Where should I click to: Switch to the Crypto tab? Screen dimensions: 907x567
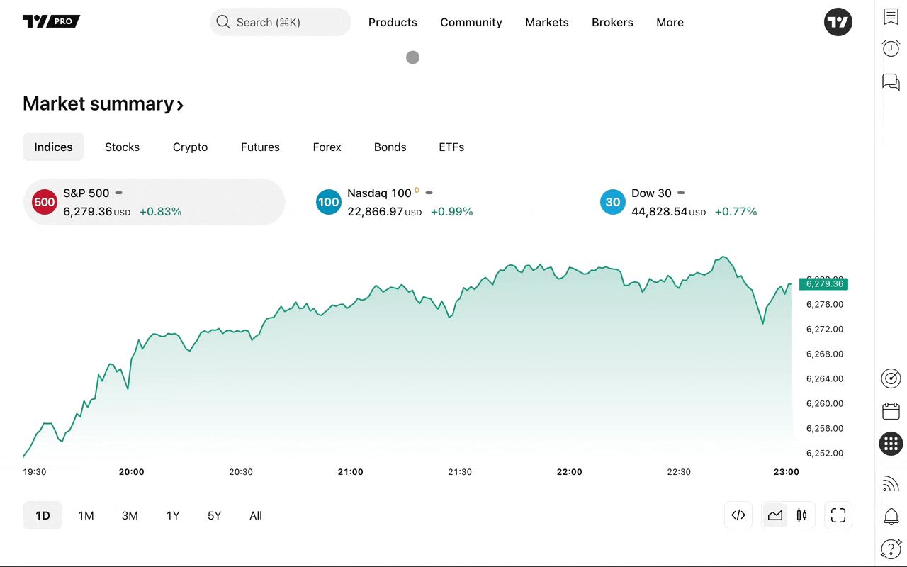190,147
